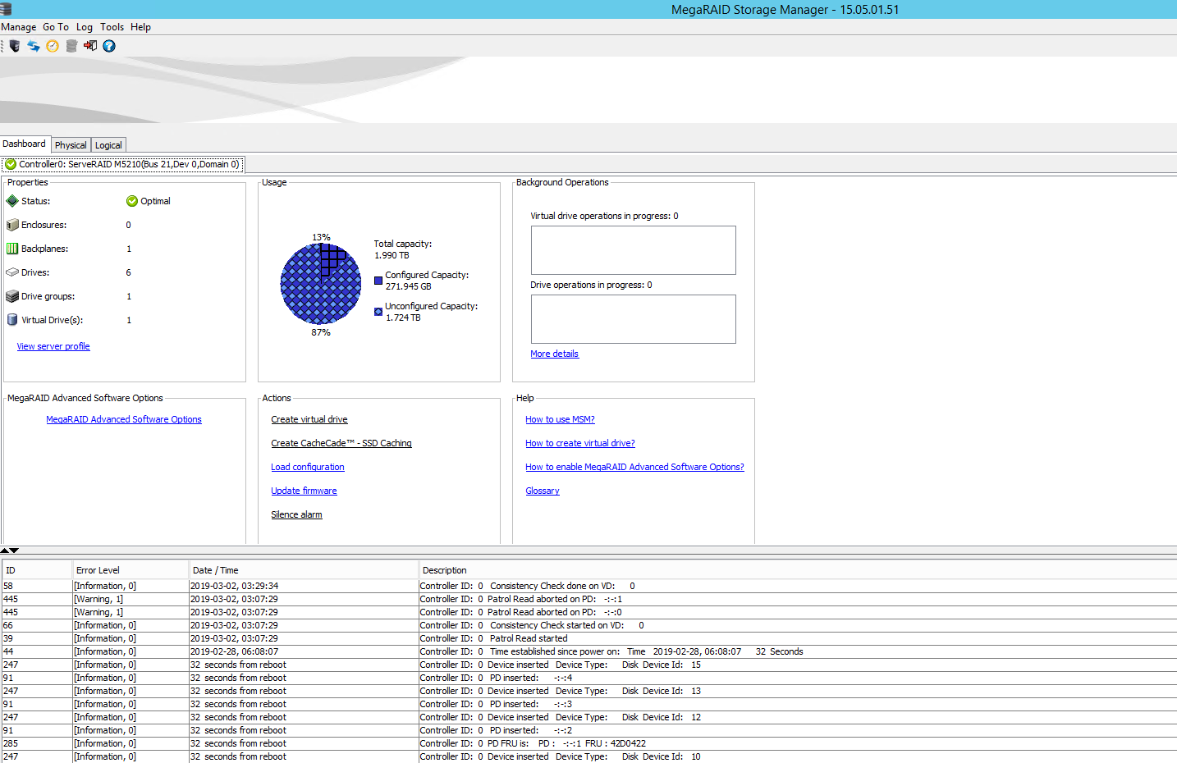This screenshot has height=763, width=1177.
Task: Open help via the blue question mark icon
Action: click(x=109, y=46)
